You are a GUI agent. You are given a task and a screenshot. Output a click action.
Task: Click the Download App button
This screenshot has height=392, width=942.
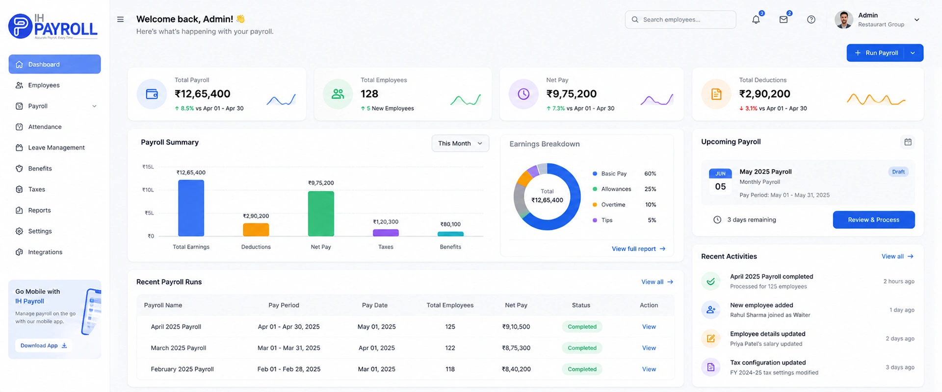44,345
